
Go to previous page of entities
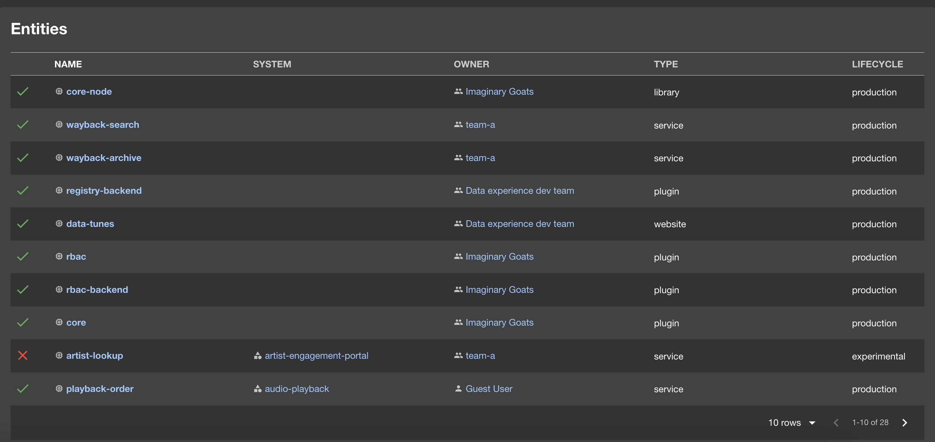point(836,422)
